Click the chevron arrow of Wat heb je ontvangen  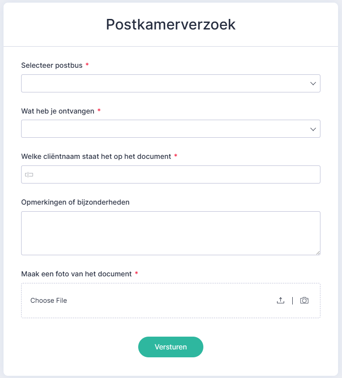point(313,129)
